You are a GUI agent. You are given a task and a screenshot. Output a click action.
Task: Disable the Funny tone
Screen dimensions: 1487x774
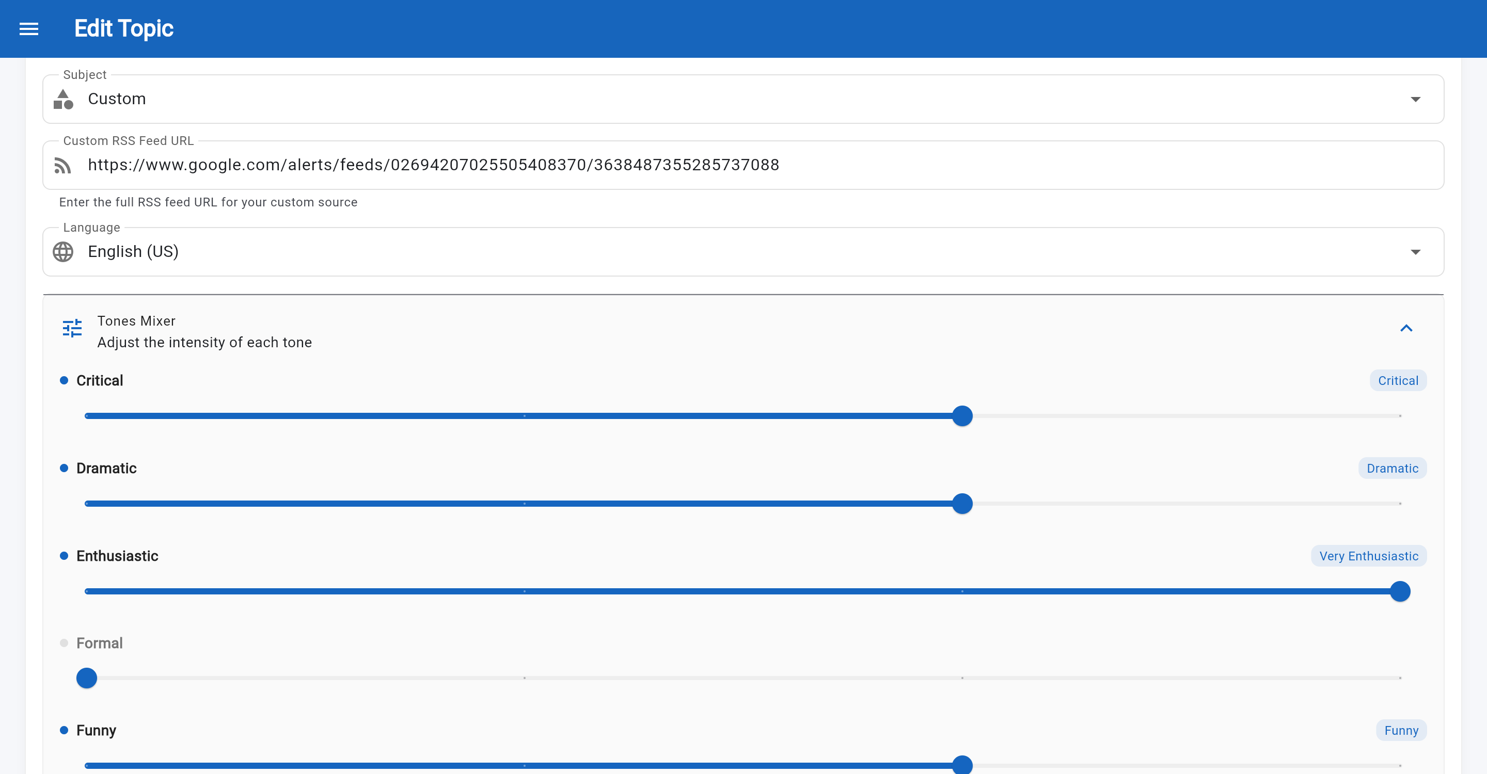point(64,730)
